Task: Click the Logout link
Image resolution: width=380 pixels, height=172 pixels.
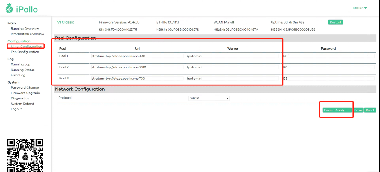Action: click(16, 109)
